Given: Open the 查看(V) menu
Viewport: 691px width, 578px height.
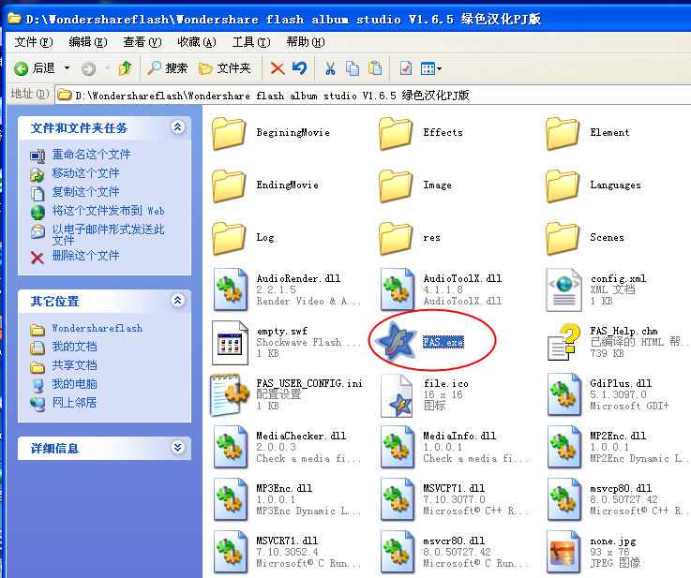Looking at the screenshot, I should [142, 42].
